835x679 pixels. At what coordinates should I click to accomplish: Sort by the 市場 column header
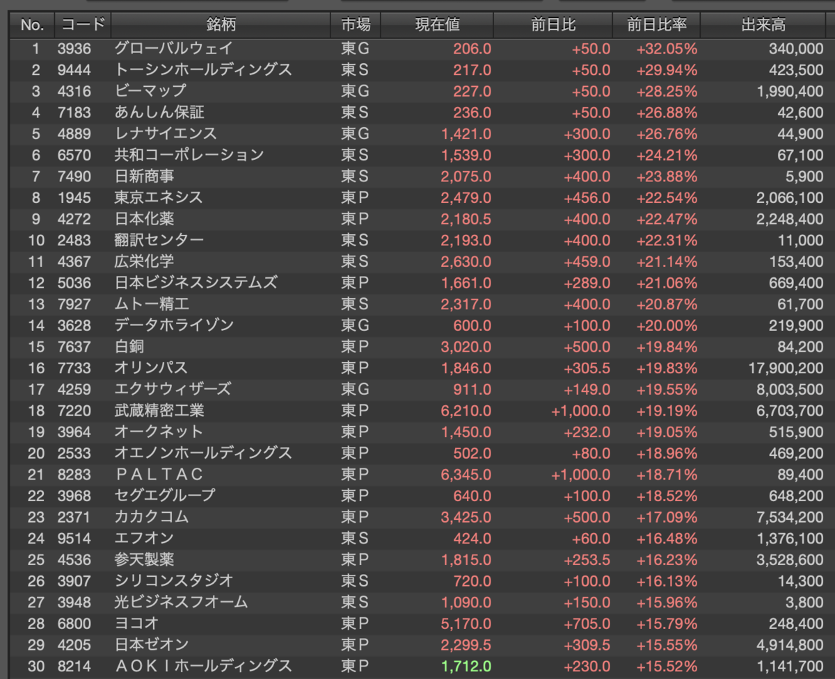(356, 25)
